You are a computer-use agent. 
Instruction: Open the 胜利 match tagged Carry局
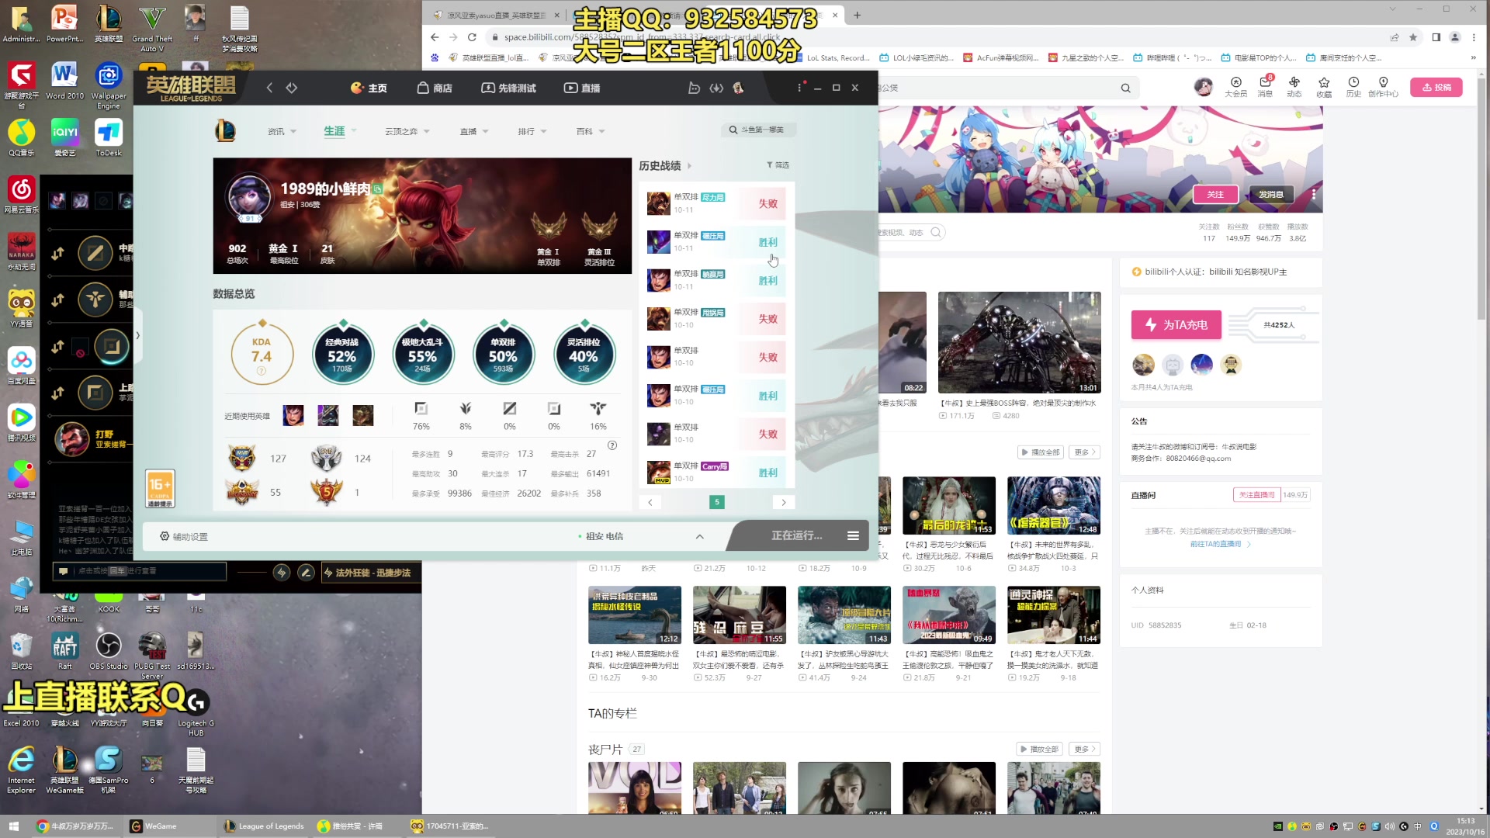click(x=716, y=472)
